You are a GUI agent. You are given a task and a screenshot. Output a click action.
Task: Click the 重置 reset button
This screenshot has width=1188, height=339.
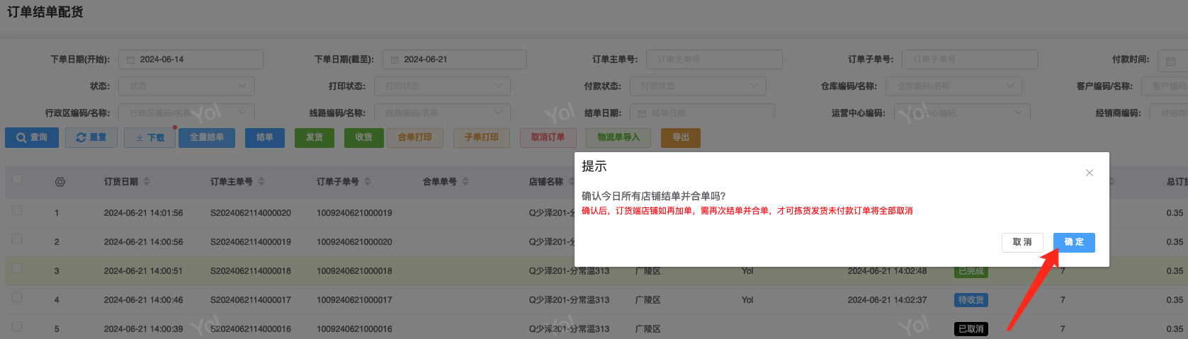click(x=91, y=138)
